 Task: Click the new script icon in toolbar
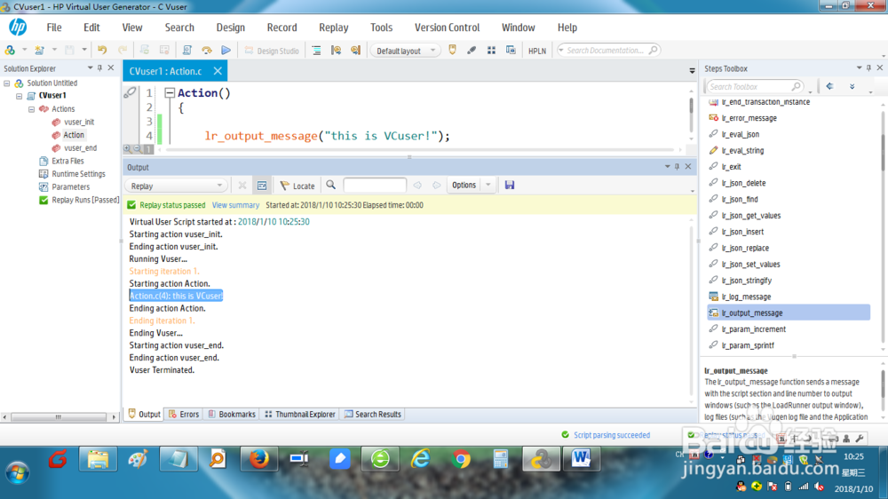click(10, 51)
